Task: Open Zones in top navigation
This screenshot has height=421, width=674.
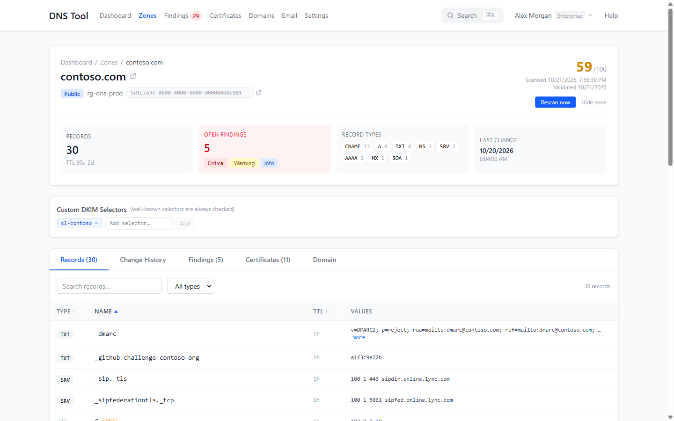Action: tap(147, 15)
